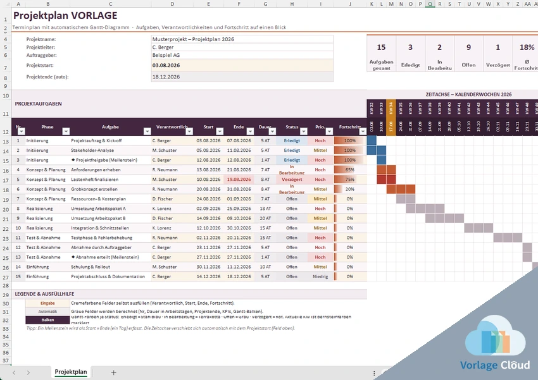Select task 'Anforderungen erheben'
Viewport: 538px width, 380px height.
(x=111, y=169)
